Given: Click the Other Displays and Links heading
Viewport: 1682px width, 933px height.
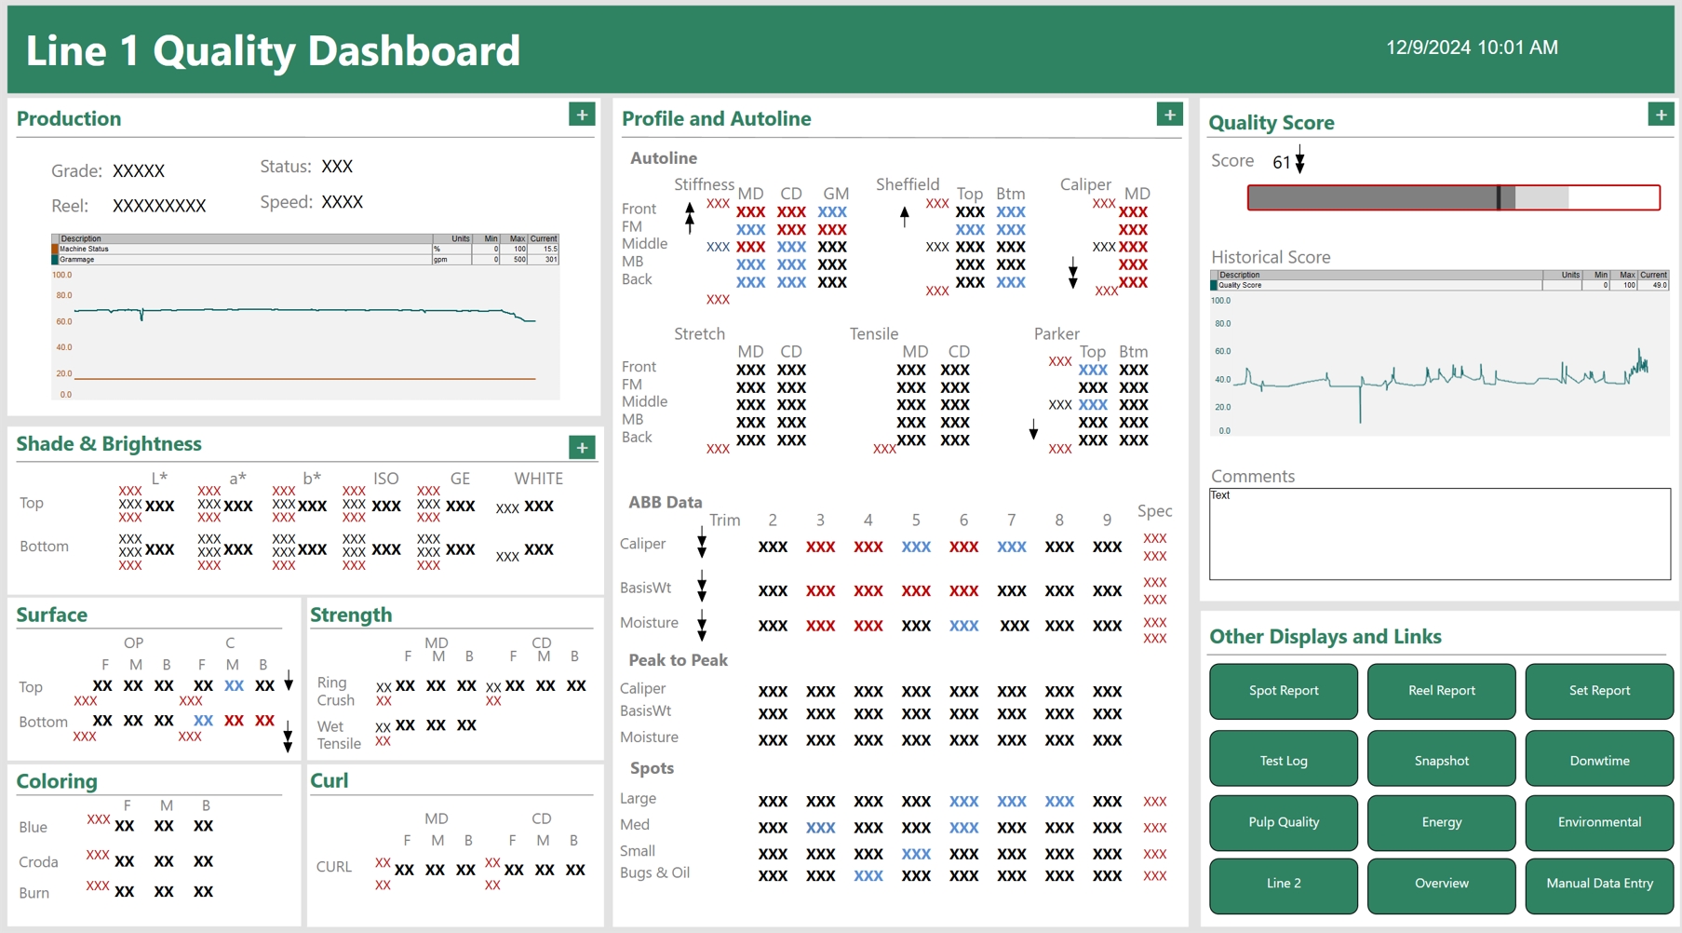Looking at the screenshot, I should (x=1325, y=637).
